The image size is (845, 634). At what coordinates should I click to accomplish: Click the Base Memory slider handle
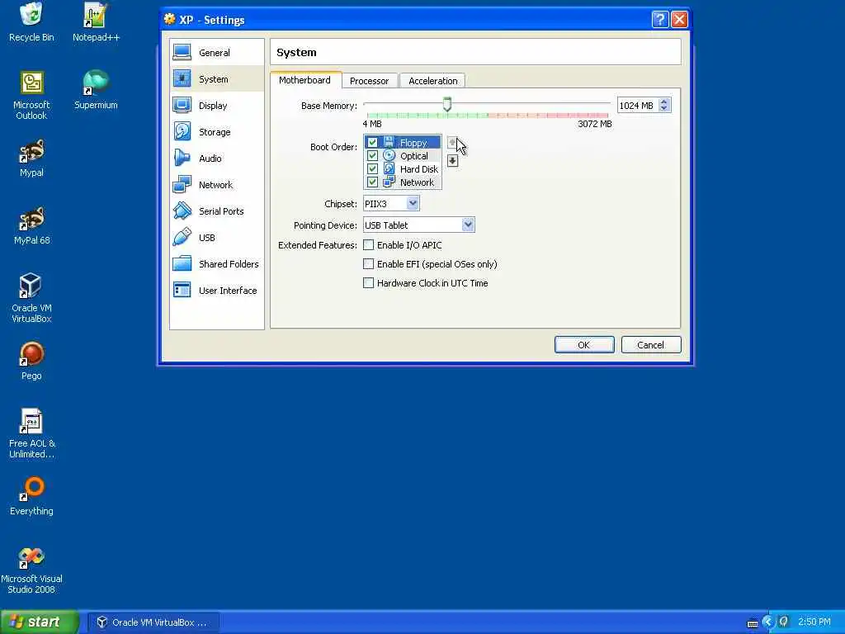446,104
